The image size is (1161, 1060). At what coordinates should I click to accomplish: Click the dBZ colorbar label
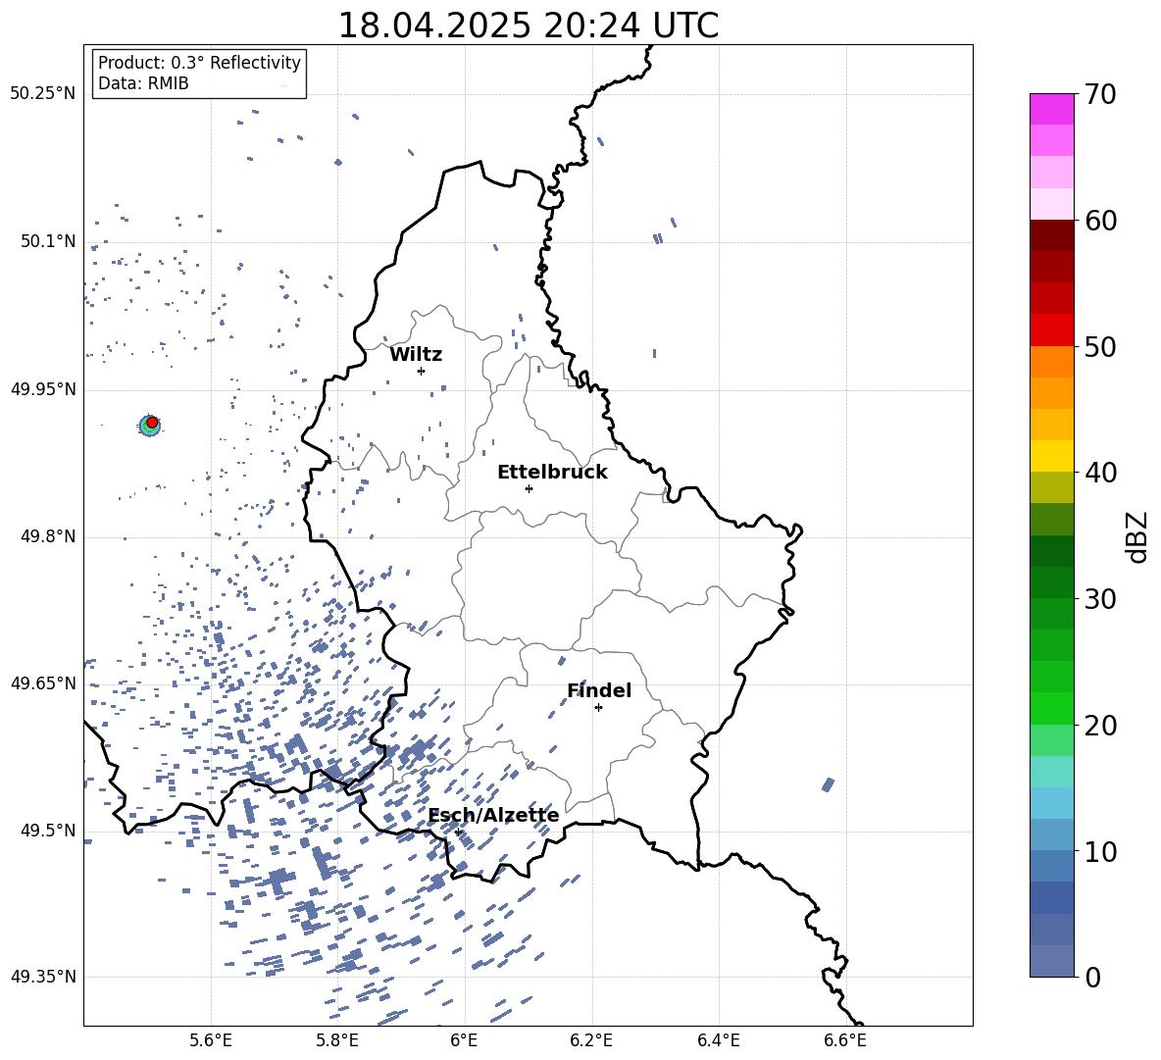click(x=1138, y=536)
